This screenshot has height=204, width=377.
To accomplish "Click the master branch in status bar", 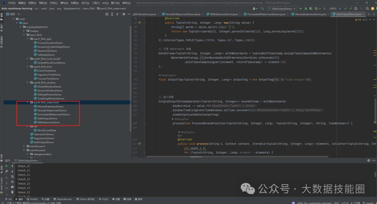I will (368, 203).
